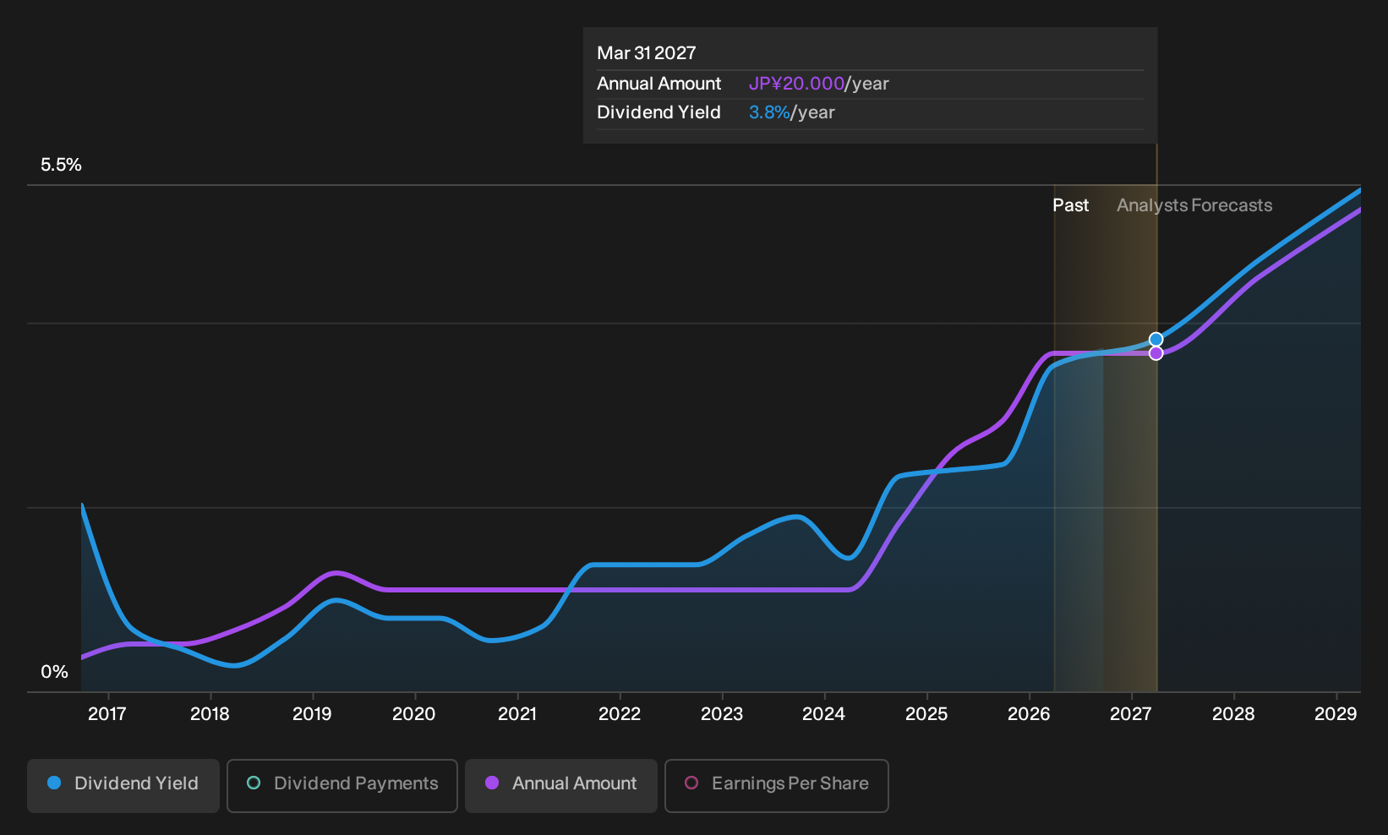This screenshot has height=835, width=1388.
Task: Click the purple Annual Amount legend dot
Action: pyautogui.click(x=492, y=783)
